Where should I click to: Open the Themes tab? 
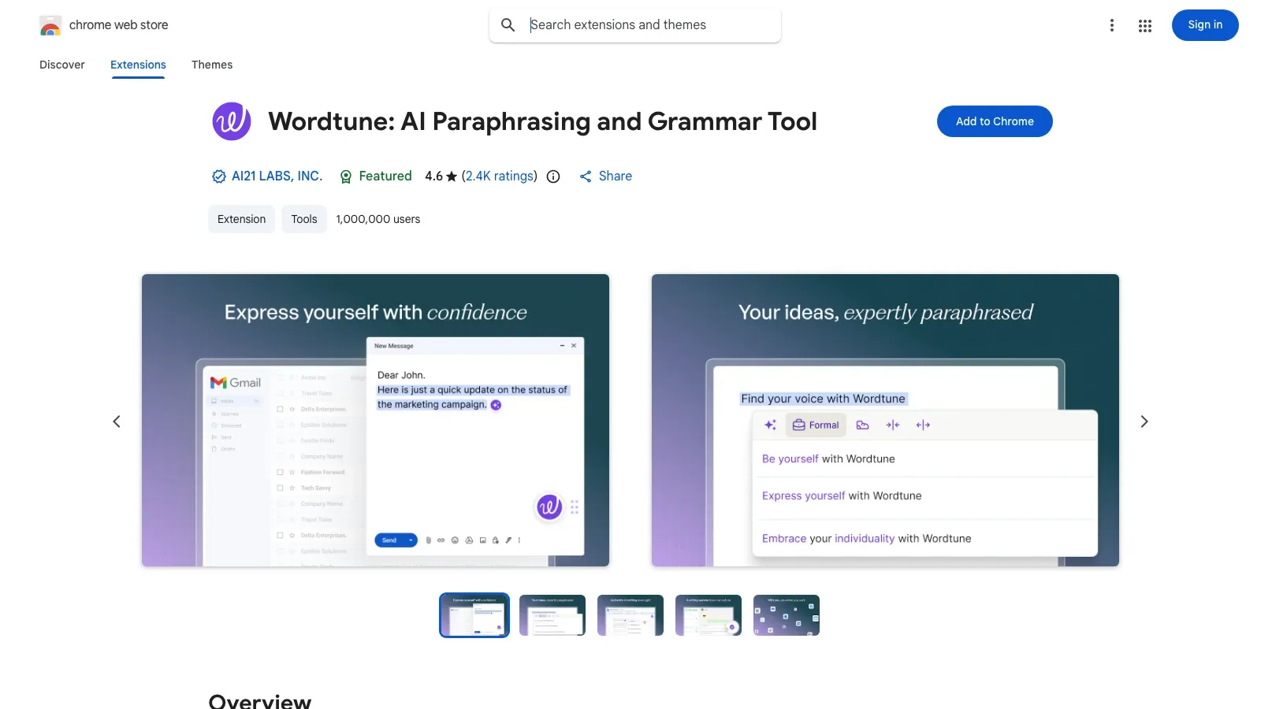point(212,65)
